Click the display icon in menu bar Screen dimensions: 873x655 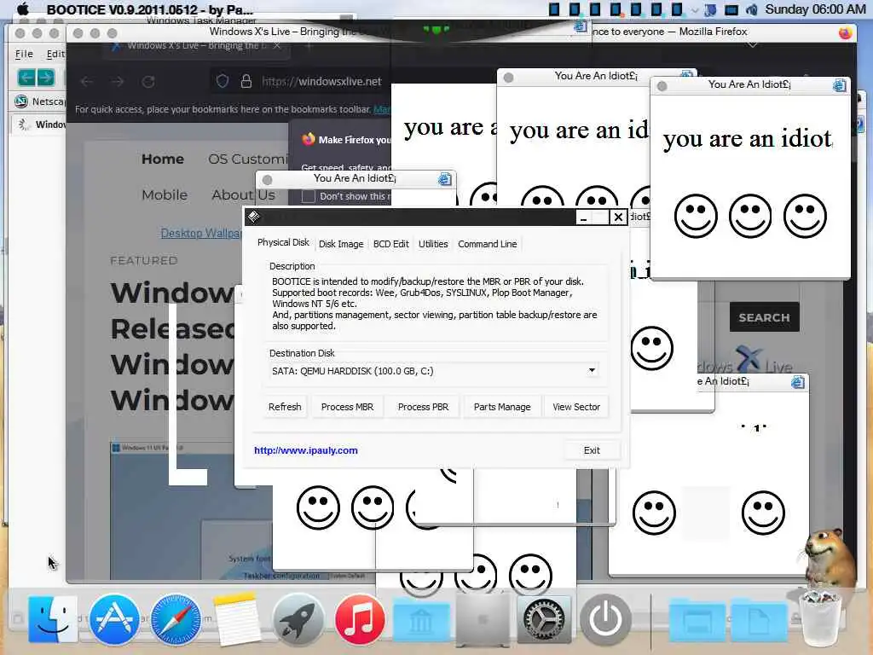[x=731, y=10]
